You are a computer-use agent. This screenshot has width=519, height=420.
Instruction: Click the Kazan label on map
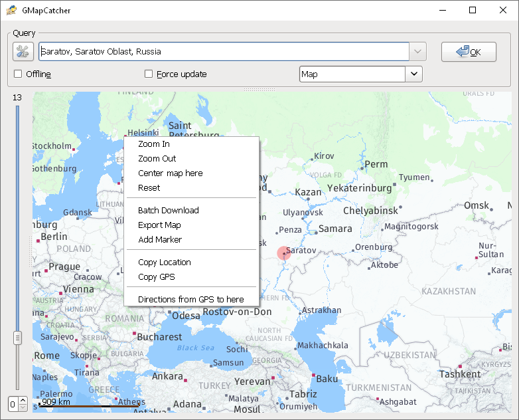point(308,192)
